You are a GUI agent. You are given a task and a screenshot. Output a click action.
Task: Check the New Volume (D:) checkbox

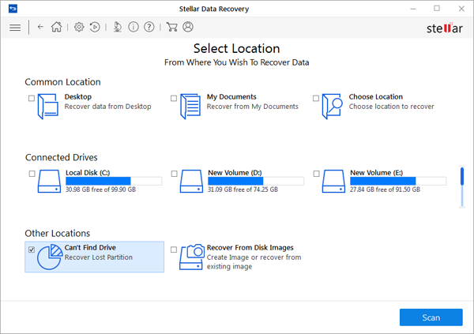[x=174, y=174]
